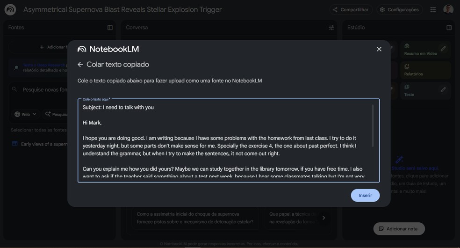Open the Teste studio card

pos(418,90)
